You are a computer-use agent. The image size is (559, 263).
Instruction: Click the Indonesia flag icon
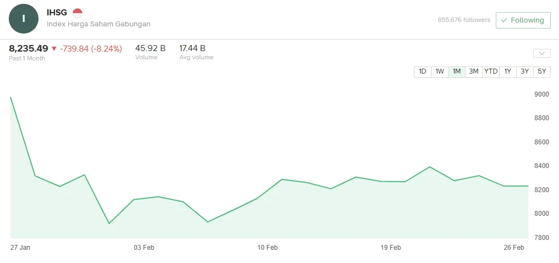click(x=78, y=13)
